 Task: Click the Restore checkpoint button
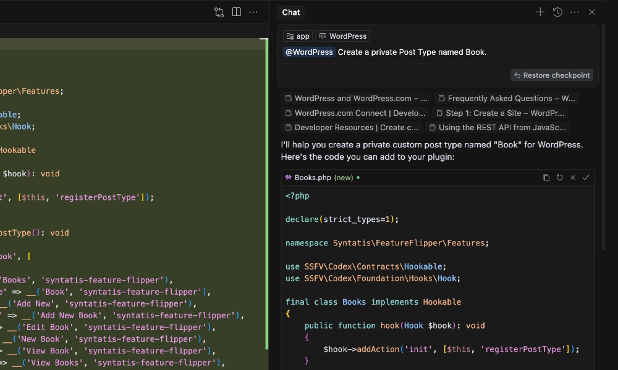(x=552, y=75)
